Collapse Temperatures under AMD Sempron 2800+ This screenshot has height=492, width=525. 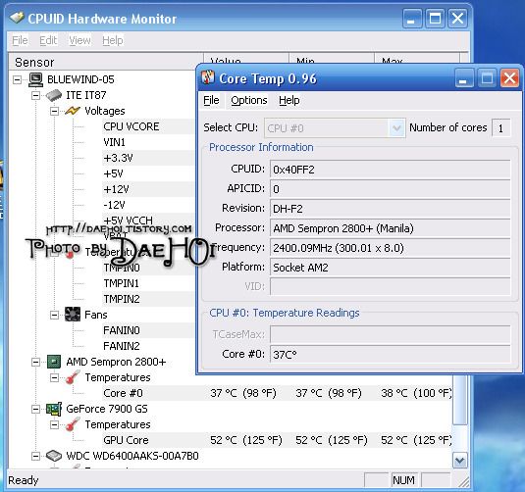click(x=54, y=378)
